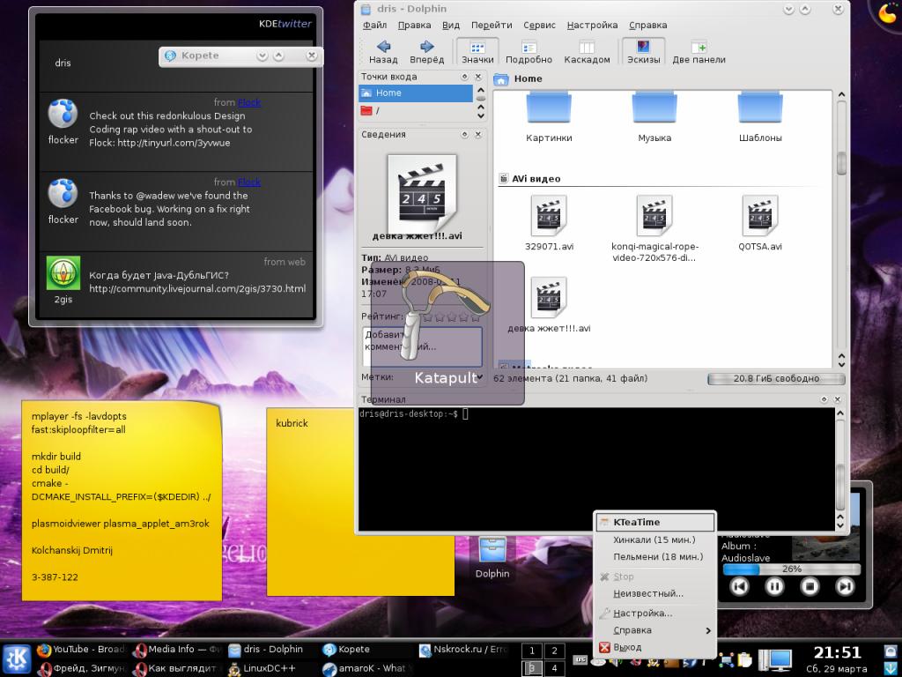Pause playback in the player widget
The image size is (902, 677).
click(774, 586)
